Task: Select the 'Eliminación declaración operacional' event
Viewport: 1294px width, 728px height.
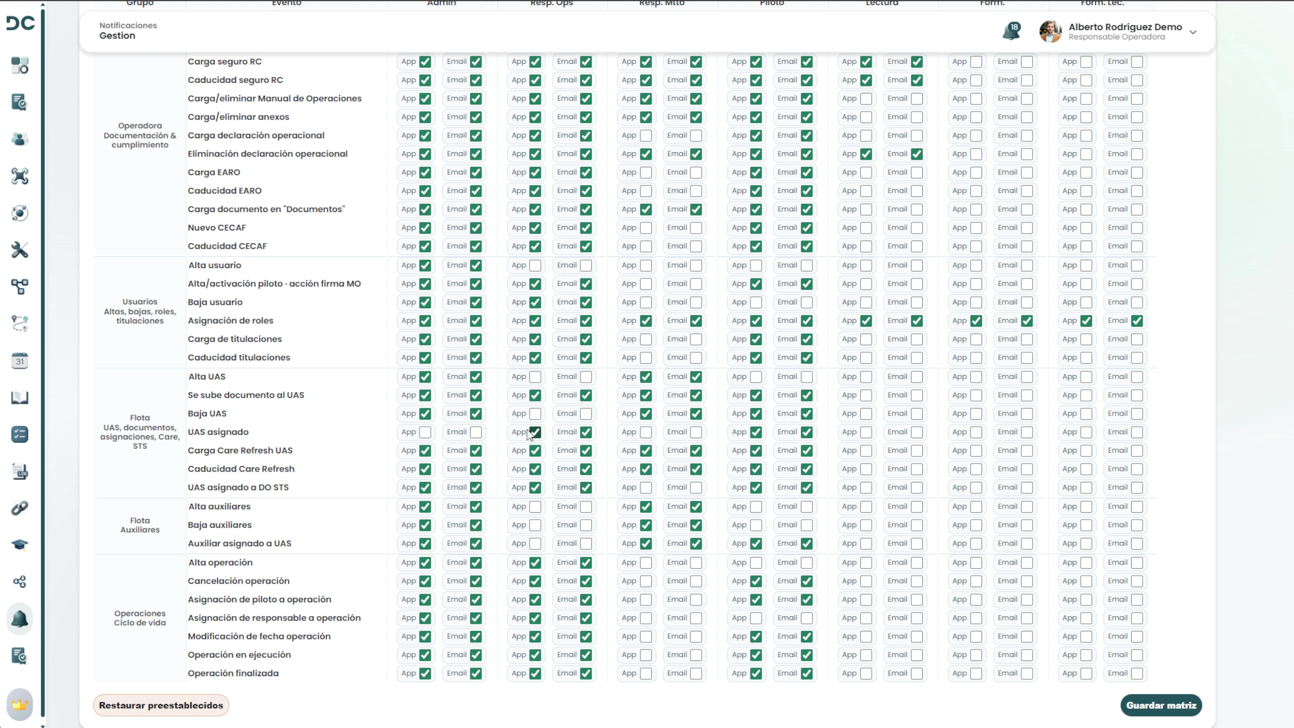Action: point(267,154)
